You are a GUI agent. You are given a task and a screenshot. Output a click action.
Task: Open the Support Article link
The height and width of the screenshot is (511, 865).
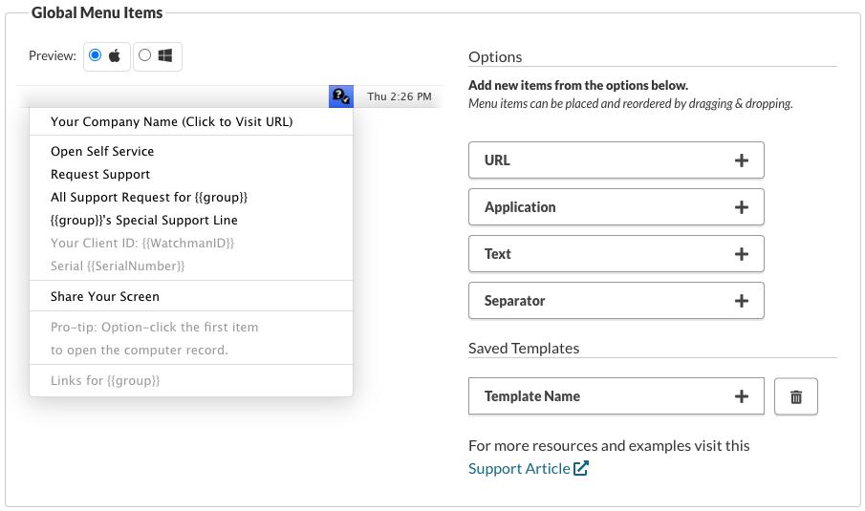519,469
